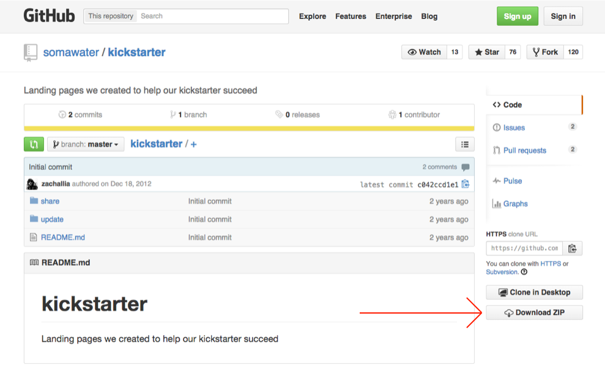Click the green Sign up button
Viewport: 605px width, 390px height.
click(x=518, y=16)
